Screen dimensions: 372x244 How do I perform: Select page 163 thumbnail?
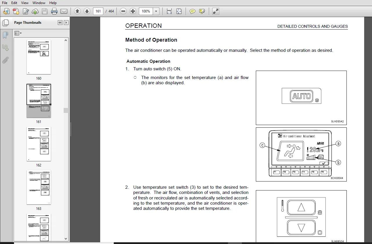(39, 187)
